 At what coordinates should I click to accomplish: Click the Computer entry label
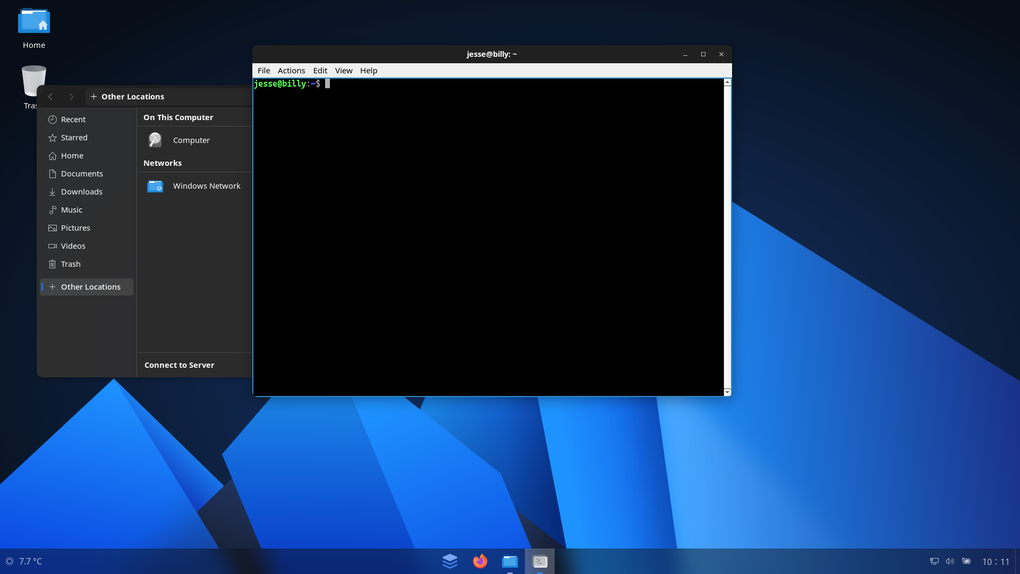coord(191,140)
